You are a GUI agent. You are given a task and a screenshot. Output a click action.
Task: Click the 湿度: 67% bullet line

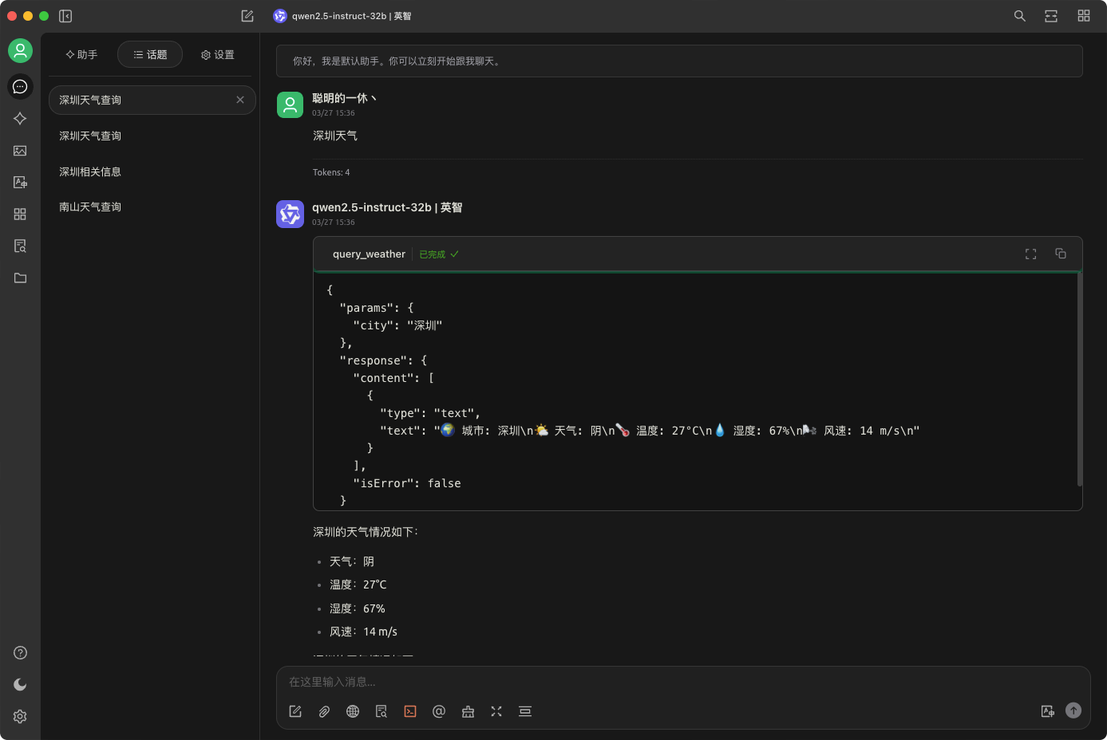tap(358, 609)
